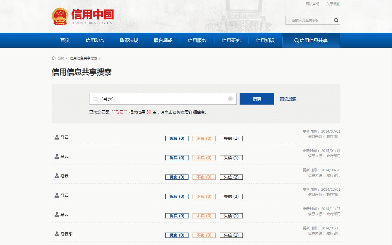Open the 马云 result updated 2015/01/14
The height and width of the screenshot is (245, 392).
[x=64, y=157]
